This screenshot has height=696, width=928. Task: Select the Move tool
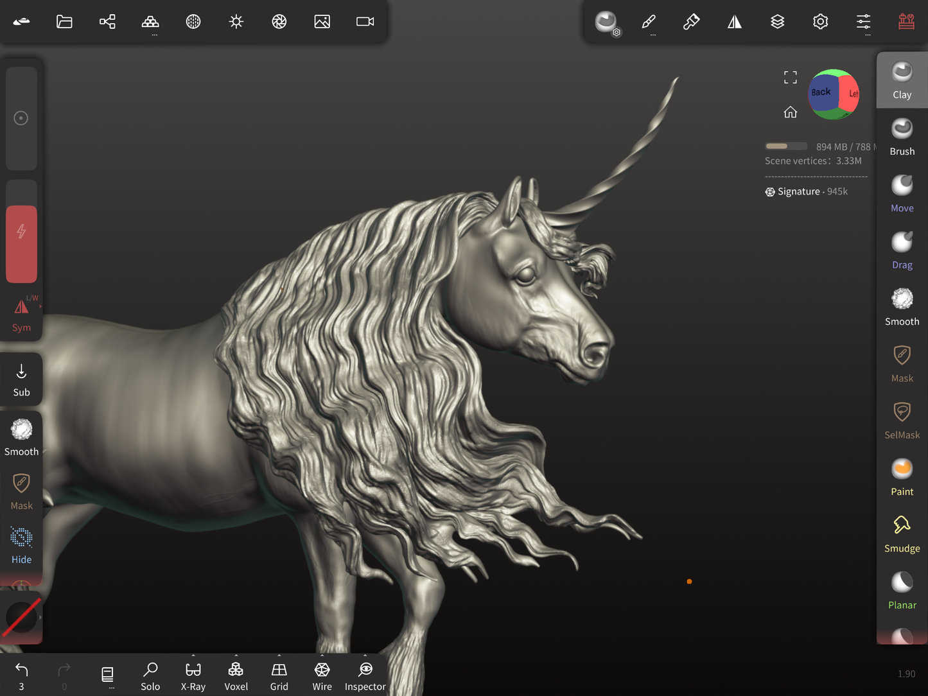click(x=902, y=193)
